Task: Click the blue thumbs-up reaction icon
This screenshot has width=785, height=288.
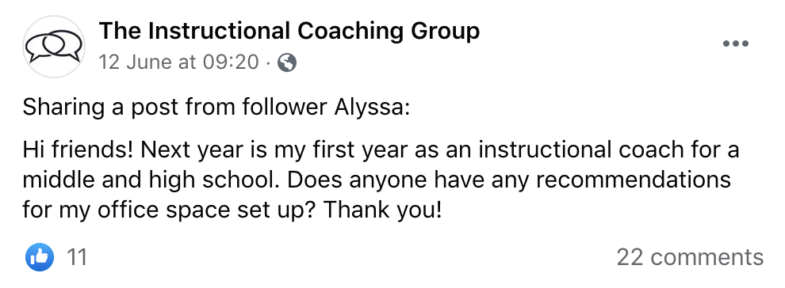Action: click(x=39, y=257)
